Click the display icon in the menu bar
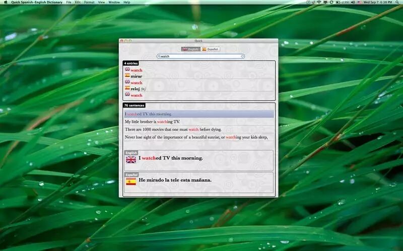The height and width of the screenshot is (251, 403). tap(325, 3)
